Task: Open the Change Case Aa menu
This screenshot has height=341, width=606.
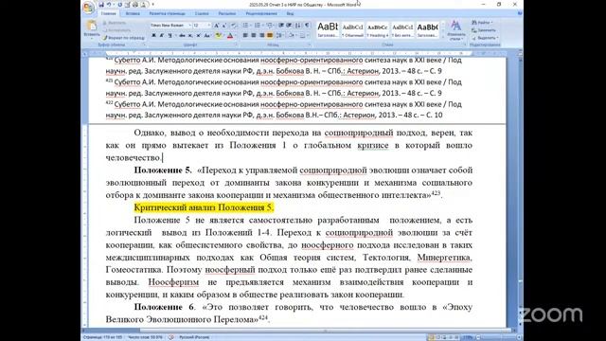Action: point(207,36)
